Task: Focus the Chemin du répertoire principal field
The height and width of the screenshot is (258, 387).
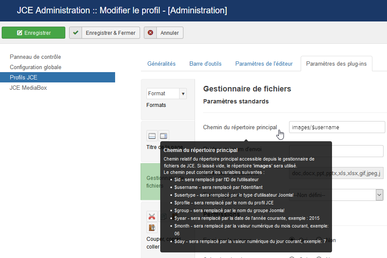Action: [x=337, y=127]
